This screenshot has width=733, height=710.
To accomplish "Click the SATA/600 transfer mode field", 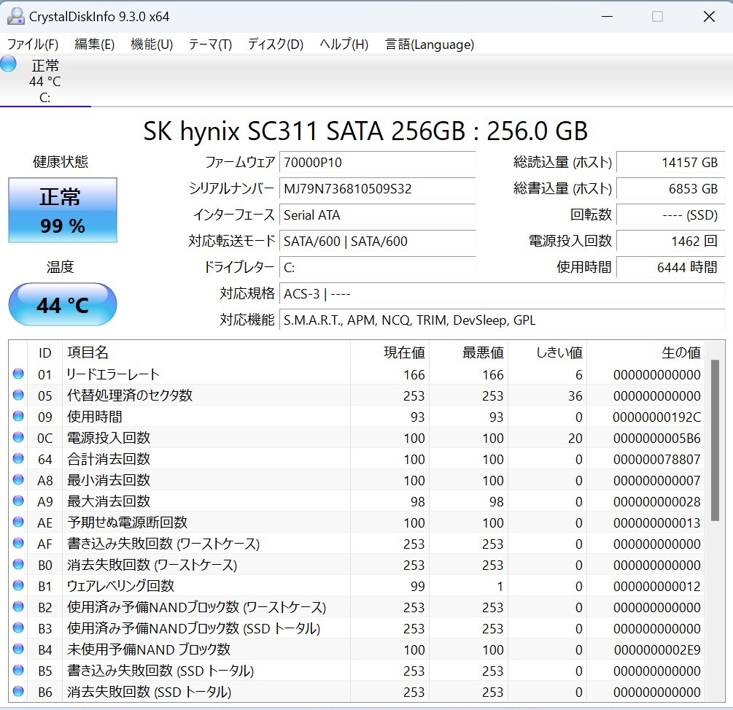I will point(377,241).
